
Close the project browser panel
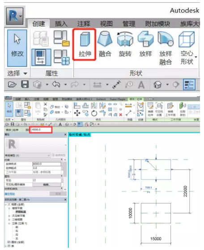pos(65,199)
